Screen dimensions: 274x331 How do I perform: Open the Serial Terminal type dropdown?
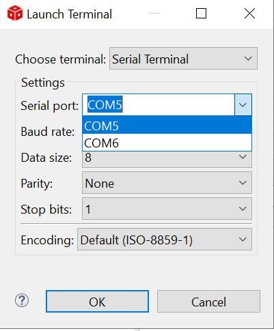(x=183, y=59)
